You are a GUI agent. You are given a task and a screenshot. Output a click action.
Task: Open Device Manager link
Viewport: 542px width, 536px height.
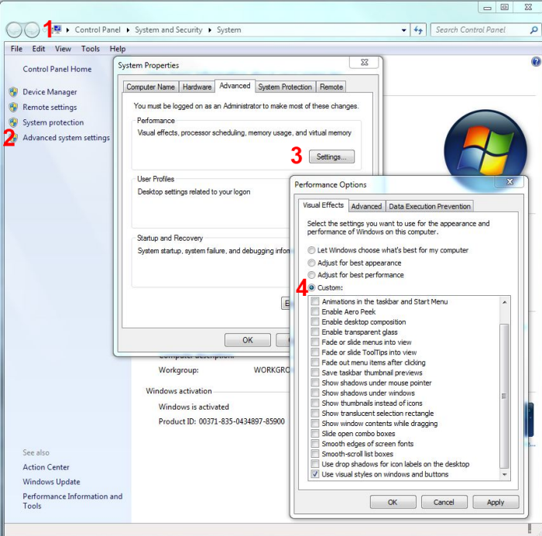50,92
